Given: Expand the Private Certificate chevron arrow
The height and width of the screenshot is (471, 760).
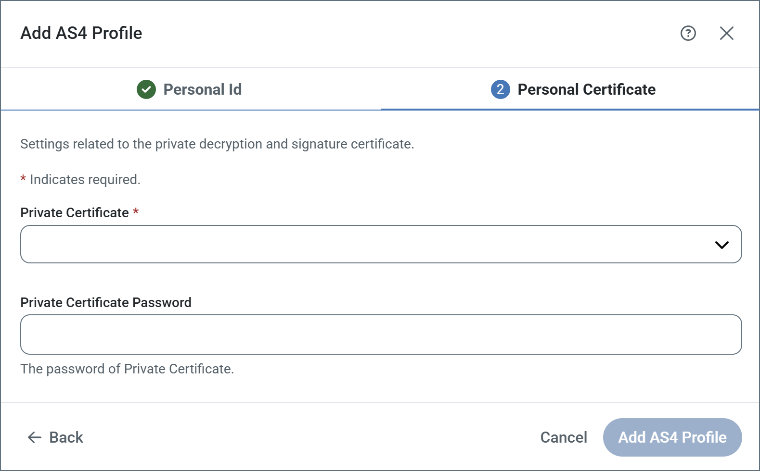Looking at the screenshot, I should (721, 245).
